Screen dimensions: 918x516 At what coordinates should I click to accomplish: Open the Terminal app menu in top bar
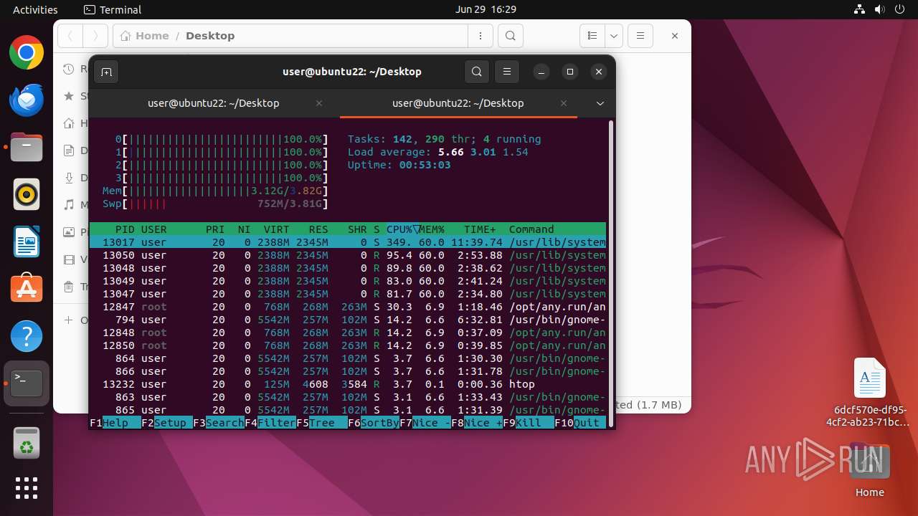click(x=113, y=9)
